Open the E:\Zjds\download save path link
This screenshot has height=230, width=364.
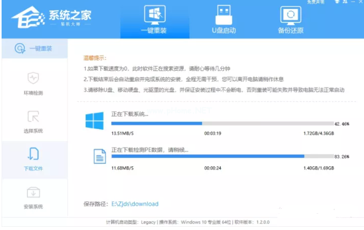pyautogui.click(x=135, y=204)
